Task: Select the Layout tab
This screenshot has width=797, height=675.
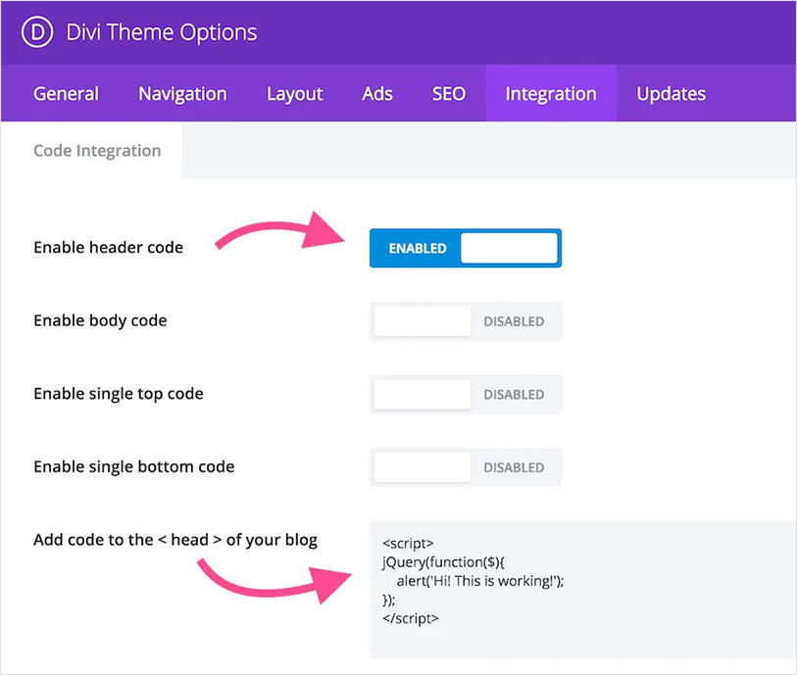Action: (294, 93)
